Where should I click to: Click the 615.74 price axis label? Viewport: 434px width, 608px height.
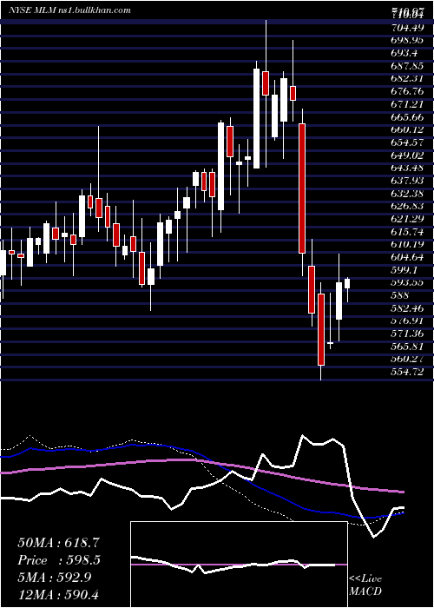[408, 232]
